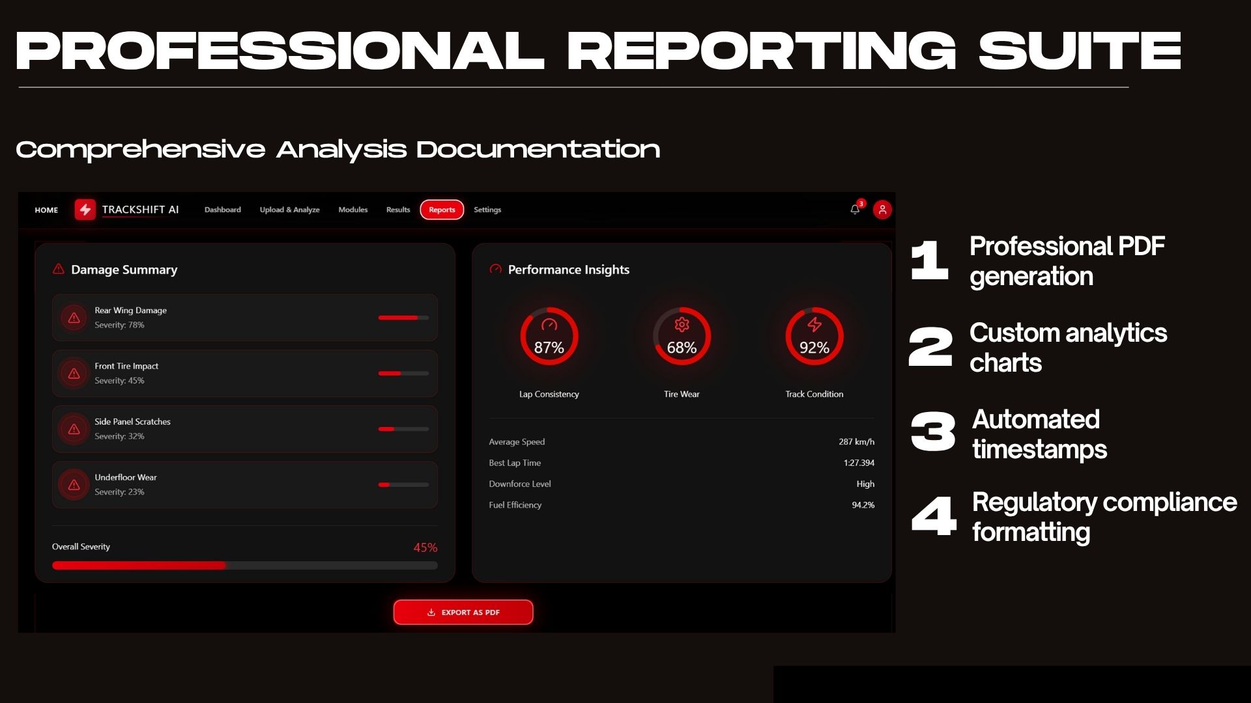1251x703 pixels.
Task: Open the Upload & Analyze page
Action: tap(289, 210)
